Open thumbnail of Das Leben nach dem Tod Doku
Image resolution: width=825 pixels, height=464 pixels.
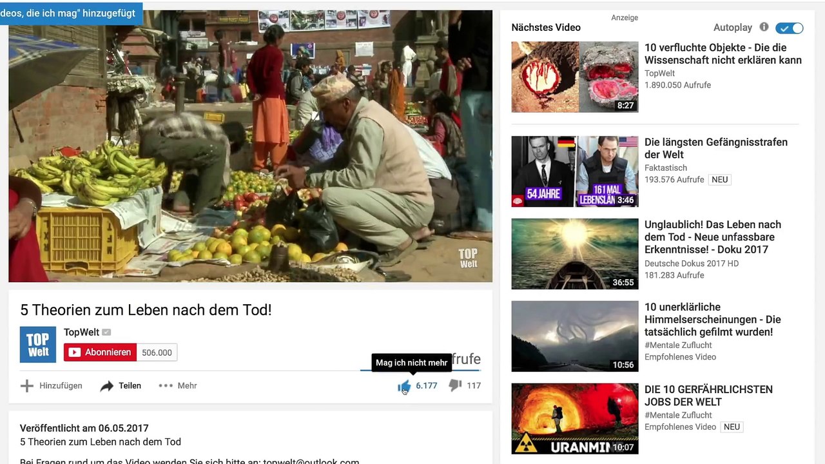pyautogui.click(x=575, y=253)
